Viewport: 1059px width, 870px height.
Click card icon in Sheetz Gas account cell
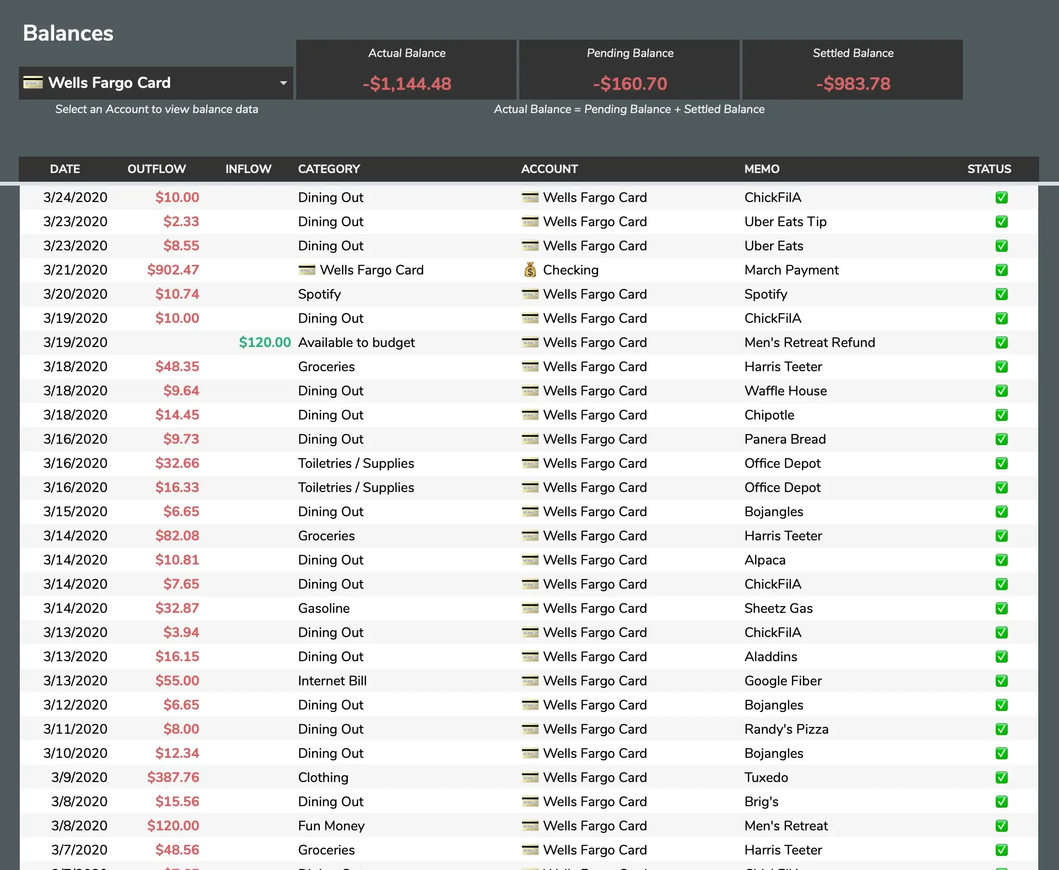530,608
